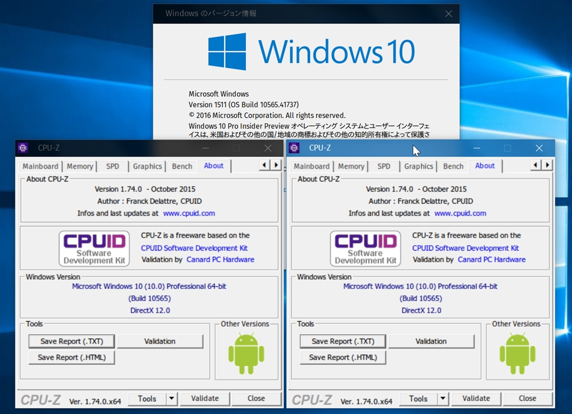The height and width of the screenshot is (414, 572).
Task: Switch to Memory tab in left CPU-Z window
Action: pos(79,166)
